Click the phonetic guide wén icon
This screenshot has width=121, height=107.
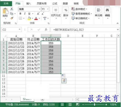point(45,18)
